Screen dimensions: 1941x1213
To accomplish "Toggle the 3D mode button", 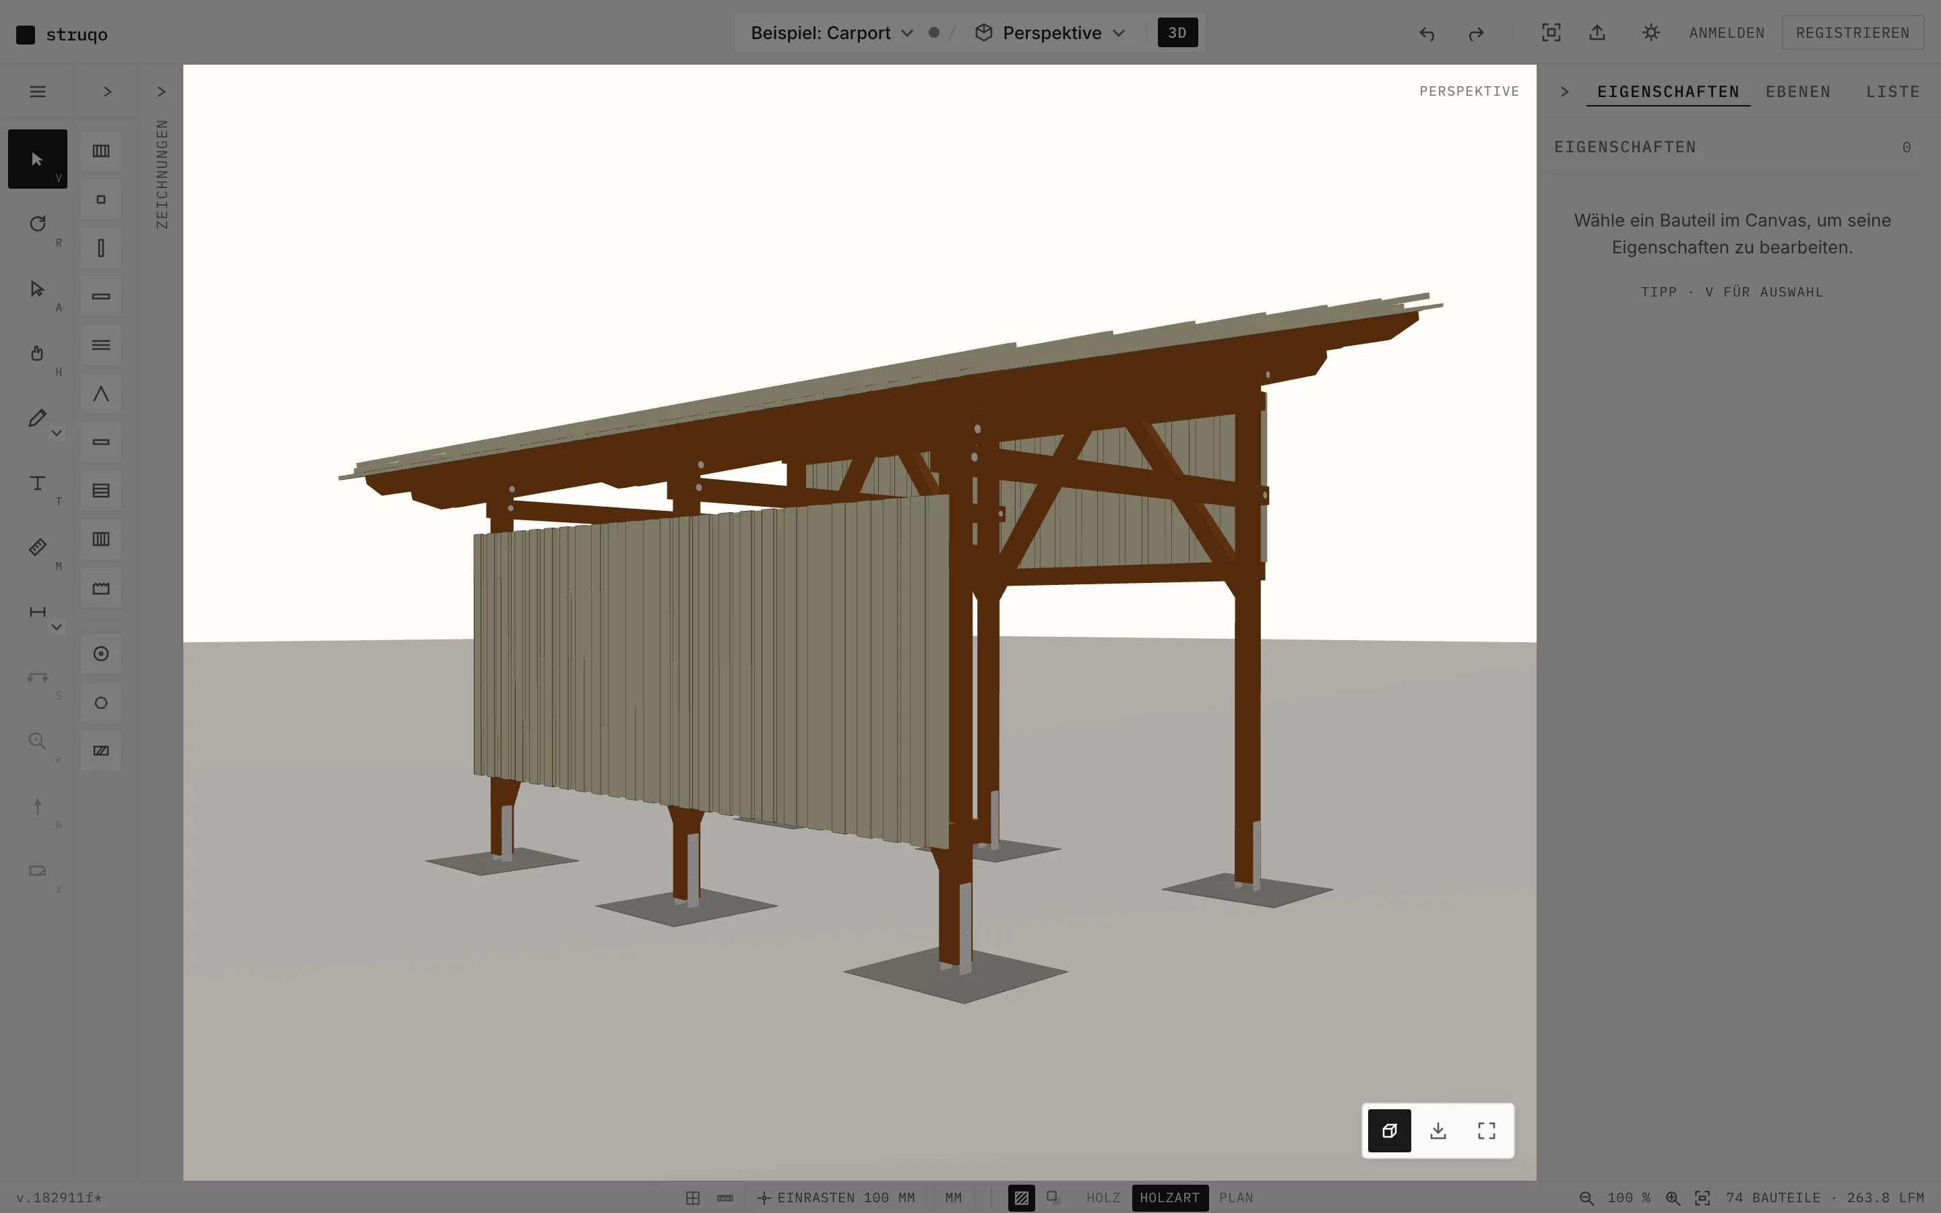I will coord(1177,33).
